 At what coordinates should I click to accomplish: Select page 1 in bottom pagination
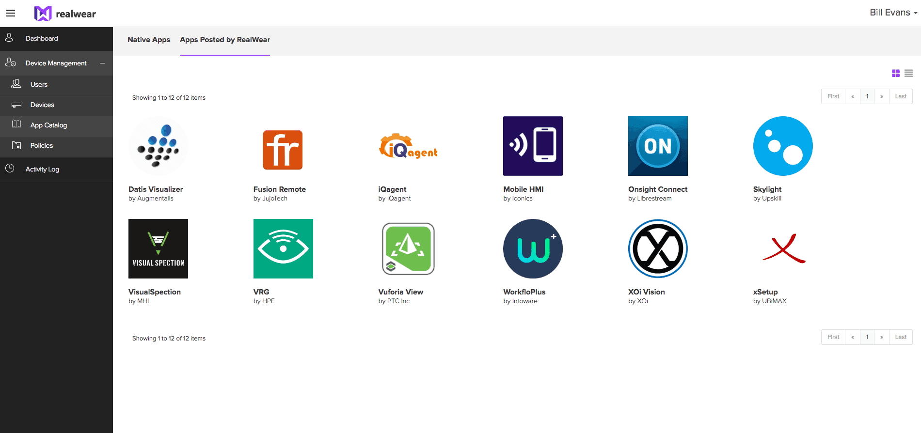point(867,337)
